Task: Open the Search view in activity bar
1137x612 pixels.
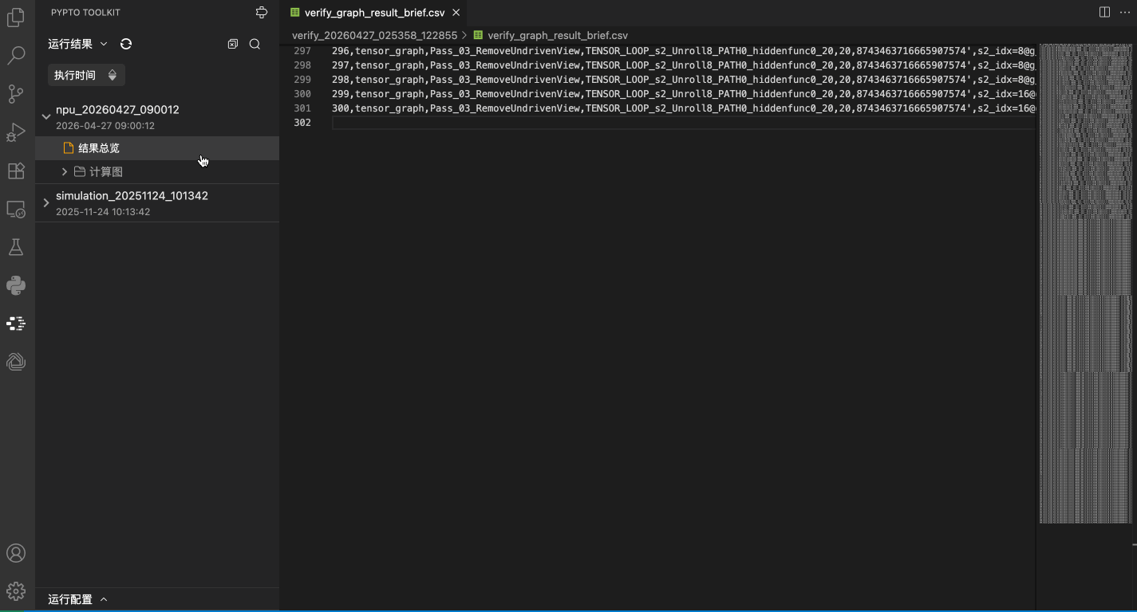Action: 16,56
